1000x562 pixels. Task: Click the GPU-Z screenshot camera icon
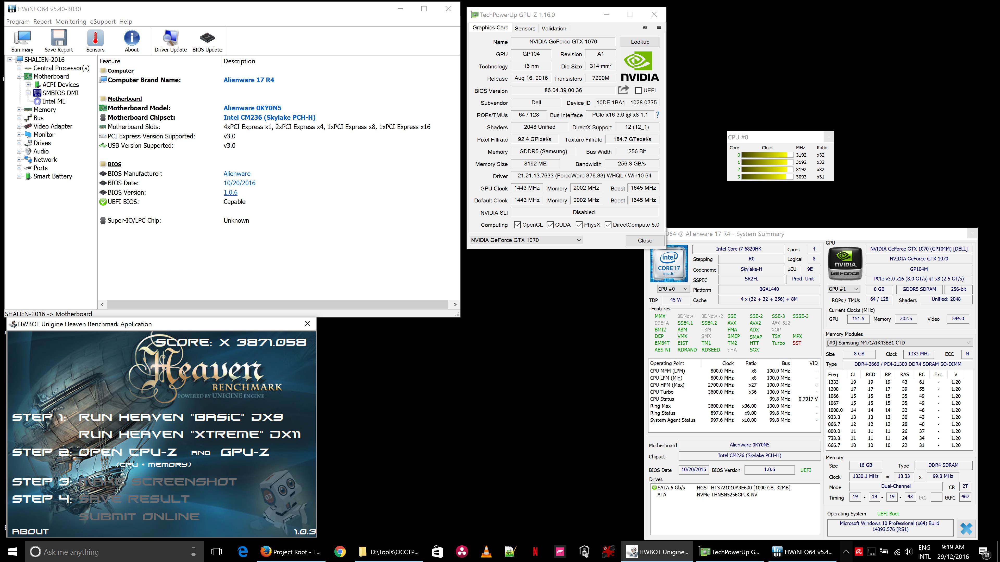click(645, 28)
